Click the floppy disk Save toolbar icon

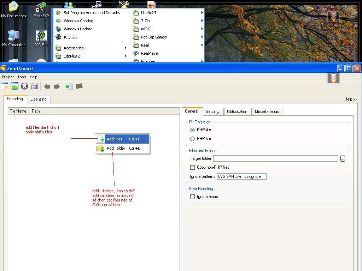34,86
